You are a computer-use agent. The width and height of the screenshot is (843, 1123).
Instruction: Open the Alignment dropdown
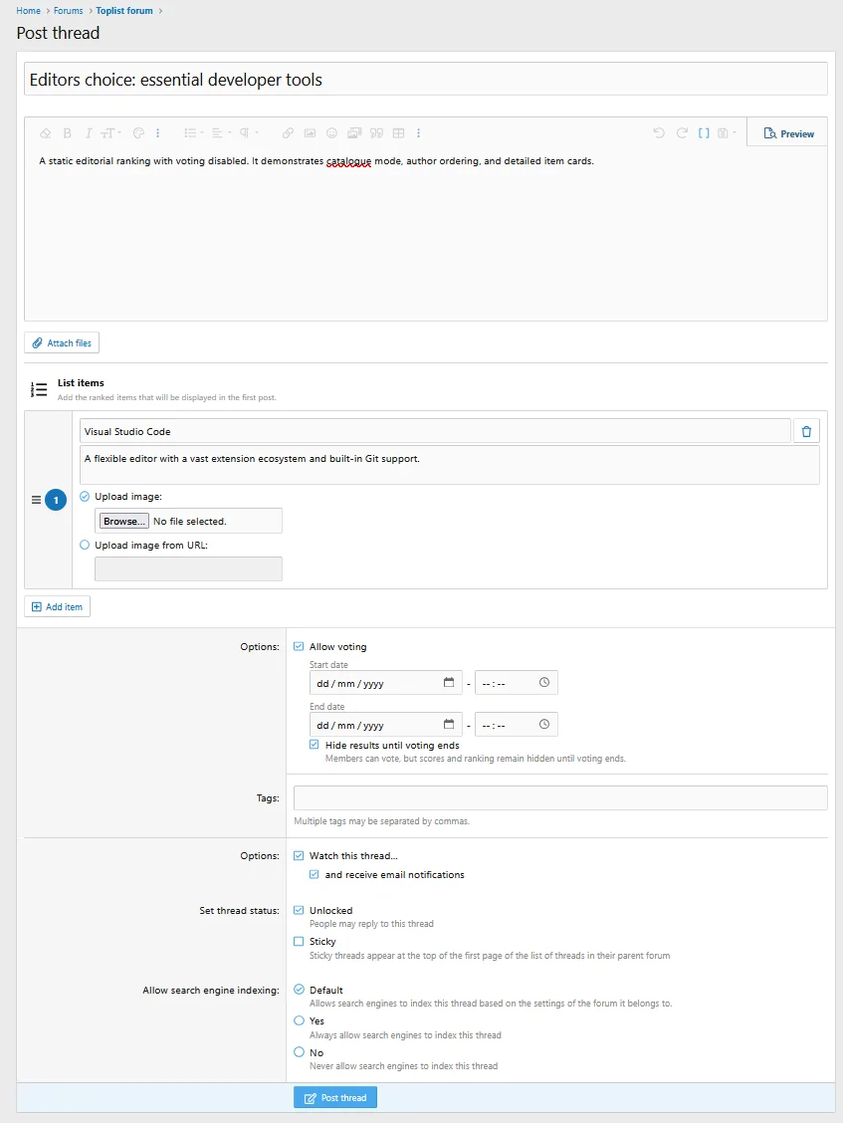click(x=221, y=133)
